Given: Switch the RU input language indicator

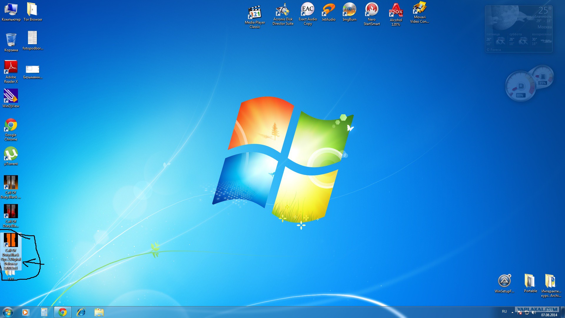Looking at the screenshot, I should 504,312.
